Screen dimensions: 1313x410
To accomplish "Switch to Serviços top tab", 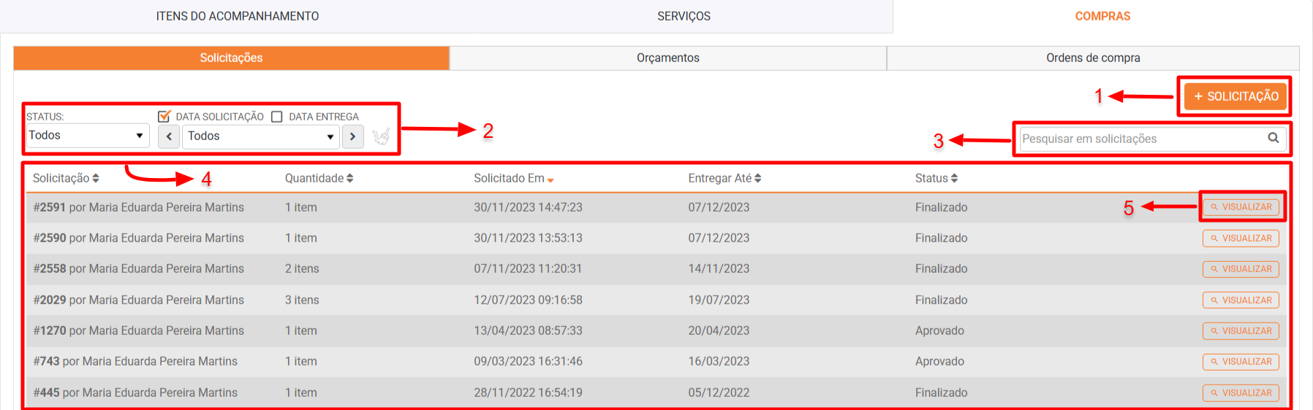I will pyautogui.click(x=684, y=16).
